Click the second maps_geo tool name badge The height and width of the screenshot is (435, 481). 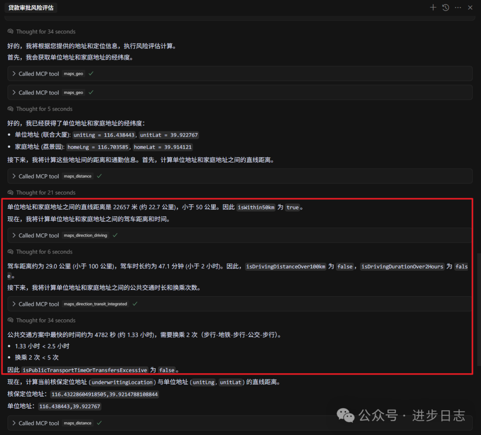pos(73,92)
